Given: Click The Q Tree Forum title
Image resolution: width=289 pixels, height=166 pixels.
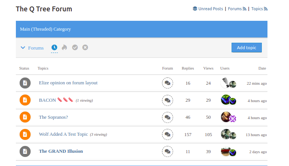Looking at the screenshot, I should point(44,9).
